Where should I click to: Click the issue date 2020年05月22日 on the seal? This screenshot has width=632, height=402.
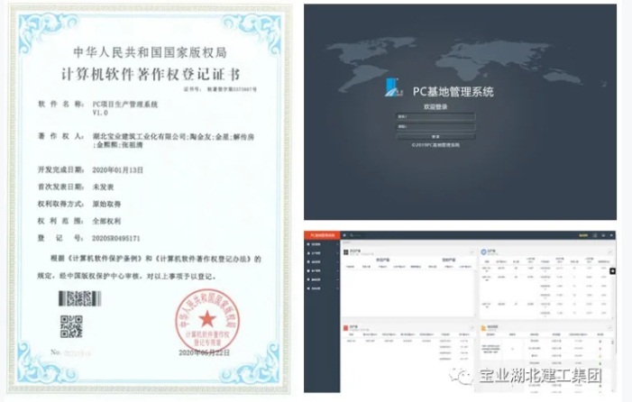[205, 352]
